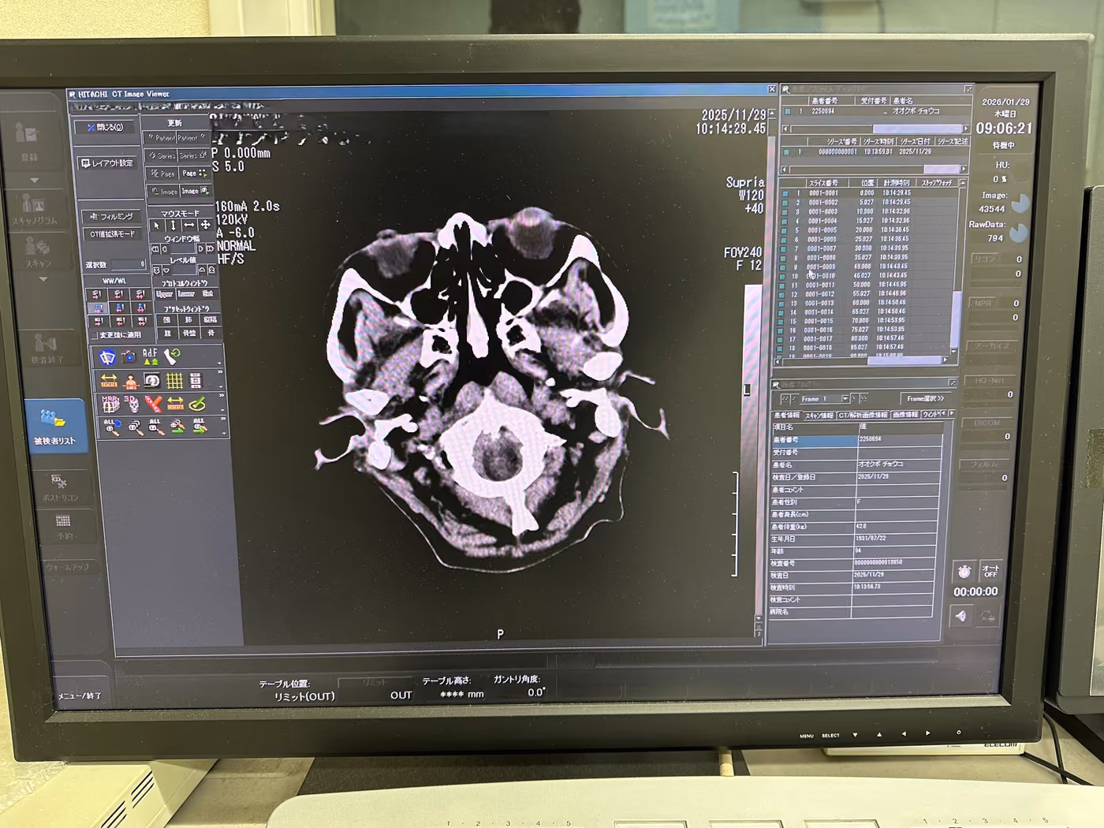Open the MPR reconstruction tool
The height and width of the screenshot is (828, 1104).
[x=110, y=405]
